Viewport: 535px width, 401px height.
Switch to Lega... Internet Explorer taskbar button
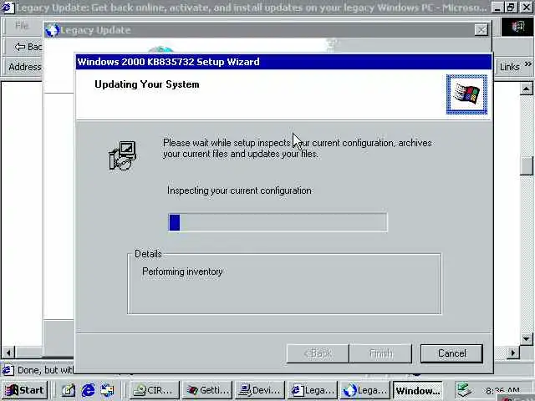313,390
